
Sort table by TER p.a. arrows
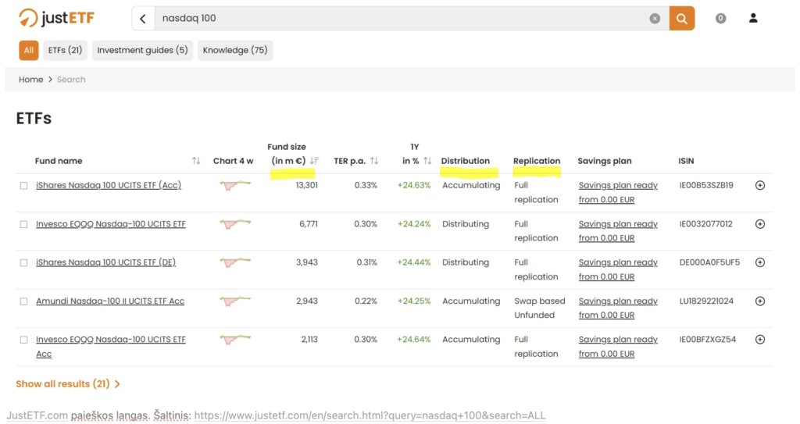tap(374, 161)
